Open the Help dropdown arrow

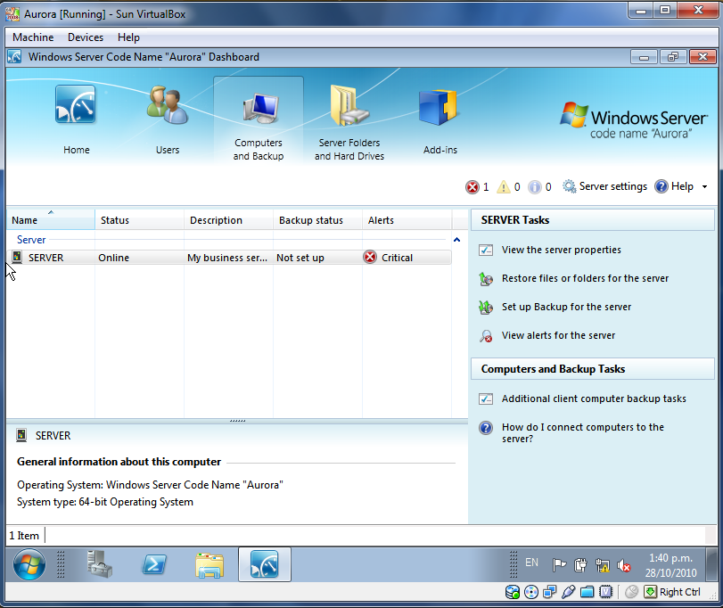(704, 187)
